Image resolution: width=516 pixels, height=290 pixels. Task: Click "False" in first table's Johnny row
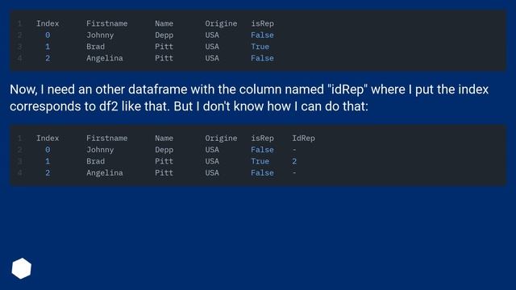(262, 35)
